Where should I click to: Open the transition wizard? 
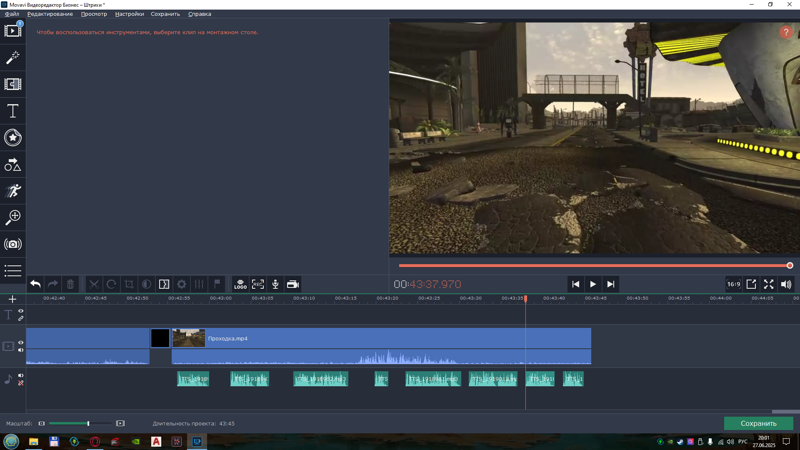(x=164, y=284)
